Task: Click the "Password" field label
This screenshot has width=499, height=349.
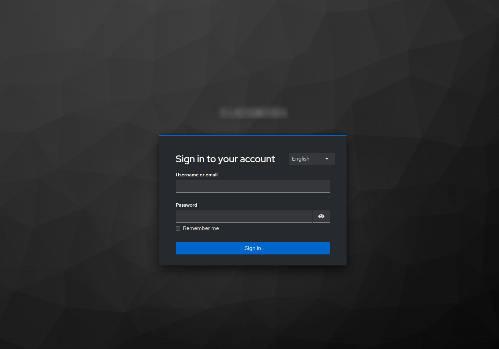Action: (187, 205)
